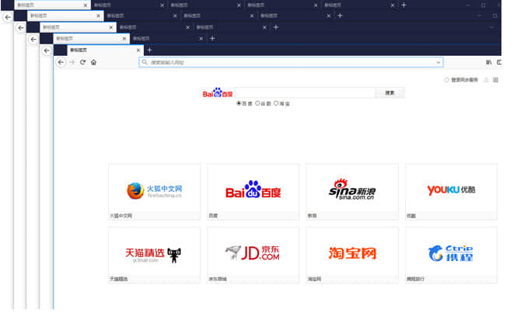
Task: Select the 百度 search engine radio button
Action: point(239,103)
